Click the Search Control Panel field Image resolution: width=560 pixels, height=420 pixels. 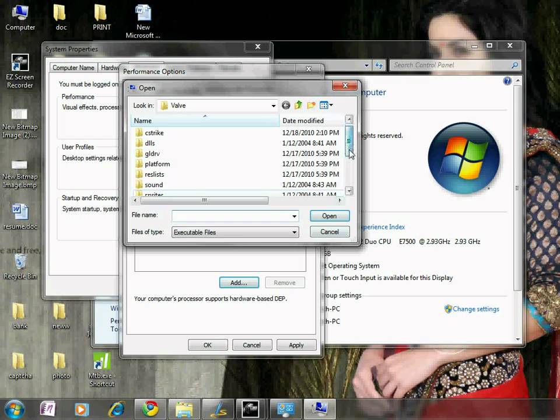click(x=451, y=65)
